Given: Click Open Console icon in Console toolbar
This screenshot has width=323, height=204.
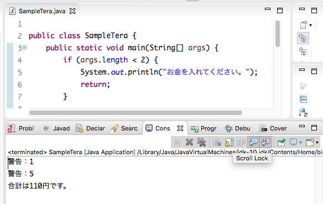Looking at the screenshot, I should point(310,142).
